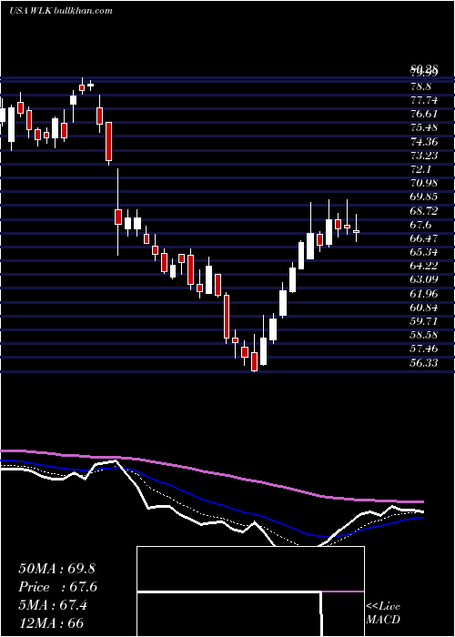Click the lowest red candle near 56.33
This screenshot has width=455, height=637.
point(254,361)
